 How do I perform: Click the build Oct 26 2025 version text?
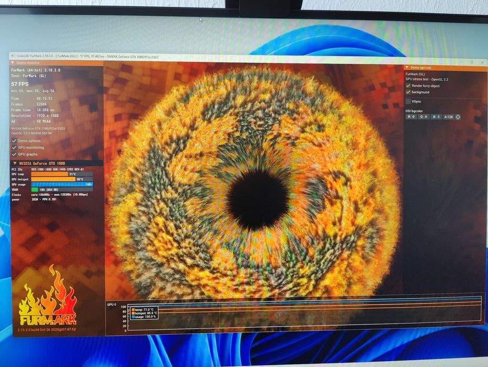[x=47, y=329]
